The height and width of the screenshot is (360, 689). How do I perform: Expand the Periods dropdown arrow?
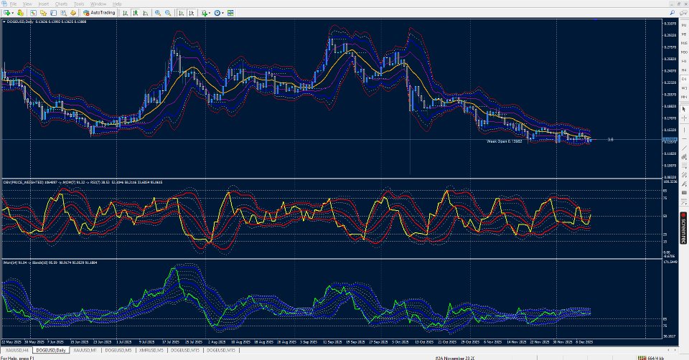[222, 13]
